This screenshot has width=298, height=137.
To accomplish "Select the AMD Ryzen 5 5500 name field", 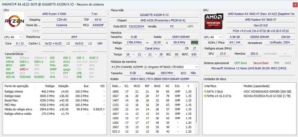I will click(x=54, y=14).
